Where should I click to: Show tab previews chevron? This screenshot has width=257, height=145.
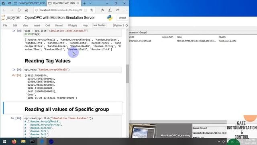click(90, 3)
